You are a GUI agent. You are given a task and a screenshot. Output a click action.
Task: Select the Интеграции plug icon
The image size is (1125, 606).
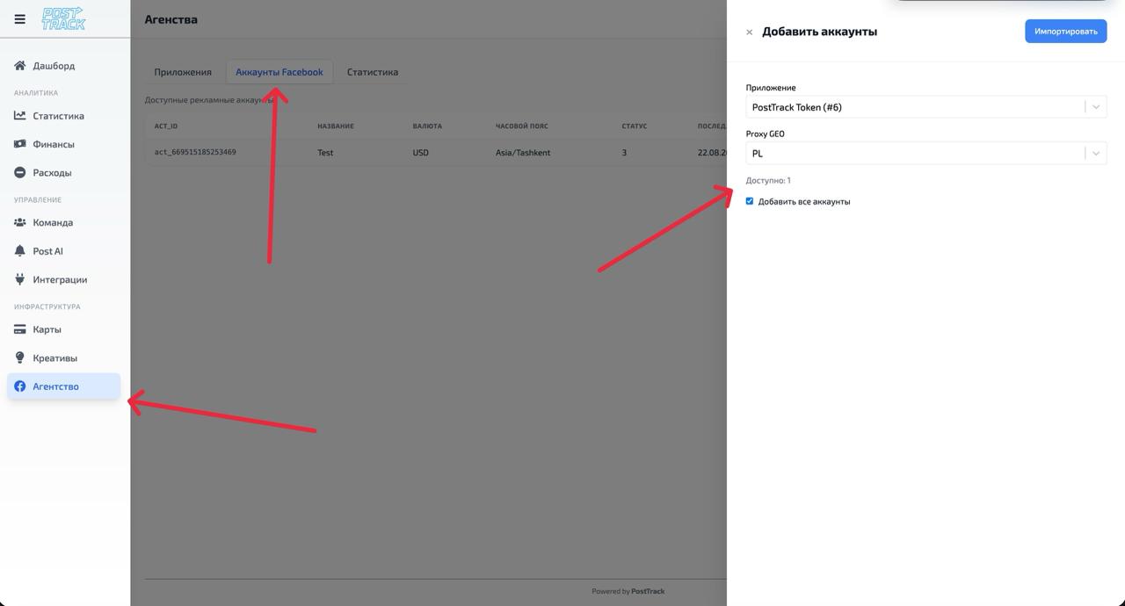[x=19, y=278]
